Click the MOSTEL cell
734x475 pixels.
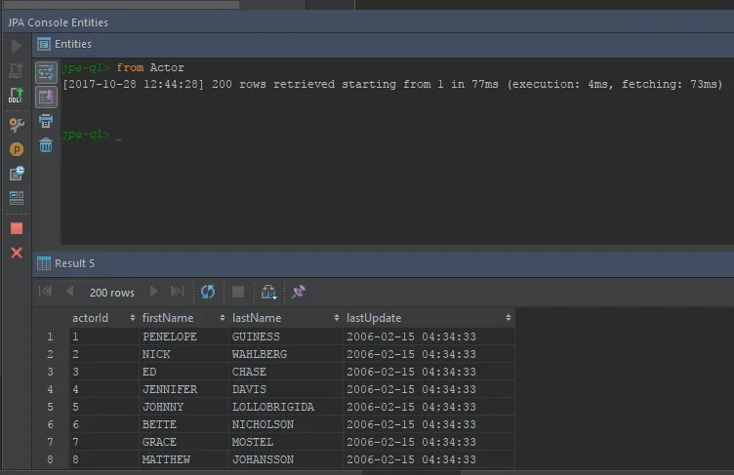[x=286, y=442]
